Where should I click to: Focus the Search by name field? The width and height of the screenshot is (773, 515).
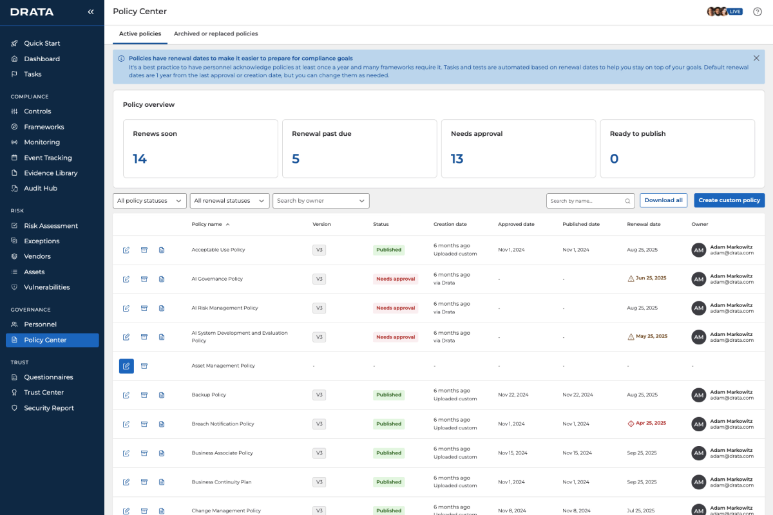tap(590, 201)
